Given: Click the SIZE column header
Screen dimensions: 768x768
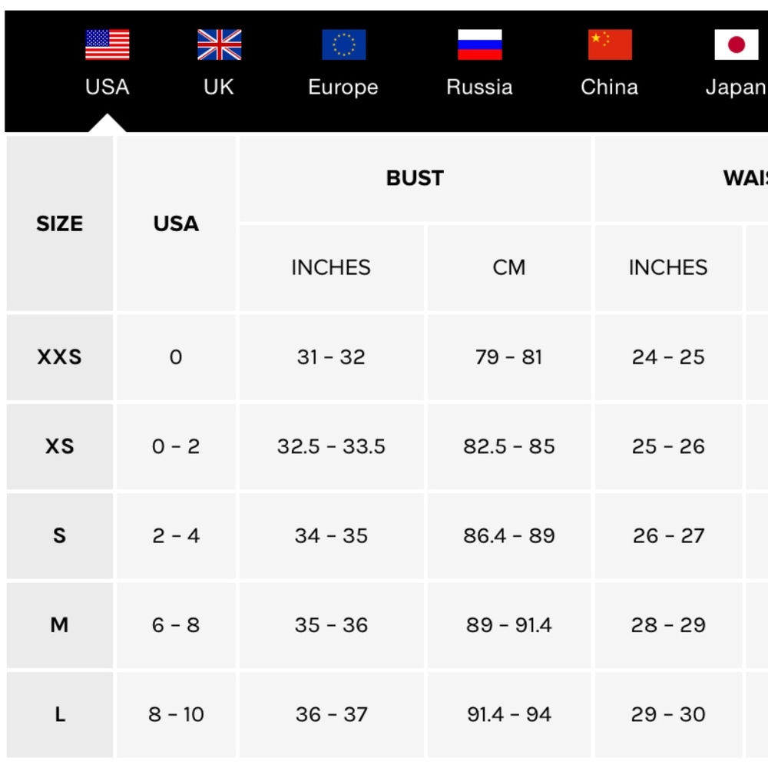Looking at the screenshot, I should coord(59,223).
